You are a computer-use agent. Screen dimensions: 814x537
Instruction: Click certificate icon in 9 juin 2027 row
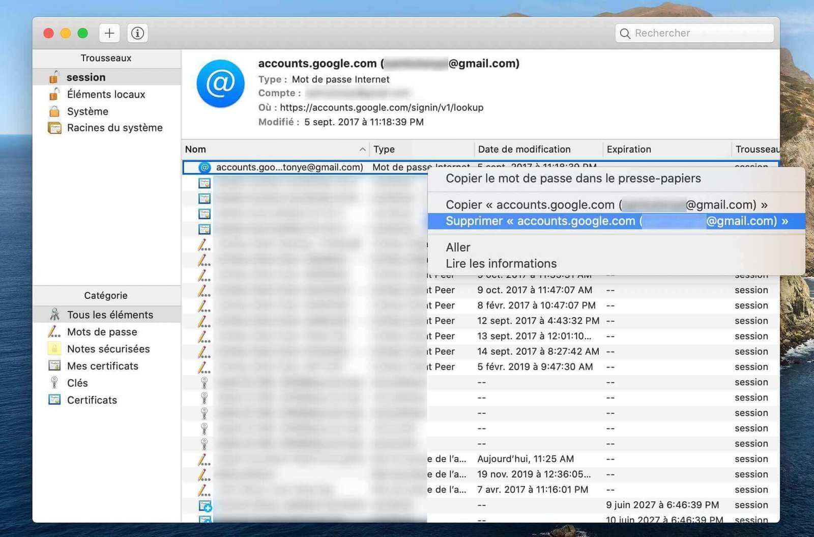205,505
